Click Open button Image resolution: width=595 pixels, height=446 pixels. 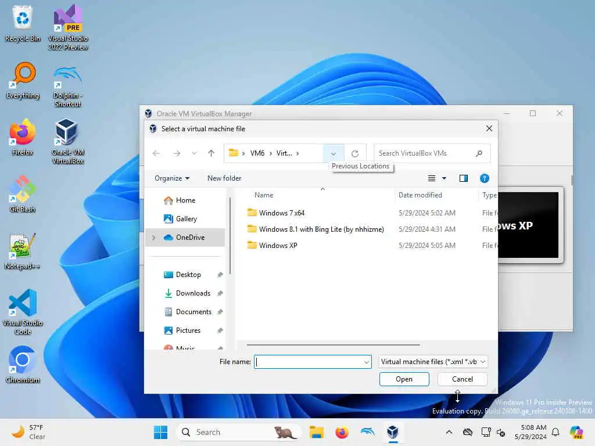click(x=404, y=379)
